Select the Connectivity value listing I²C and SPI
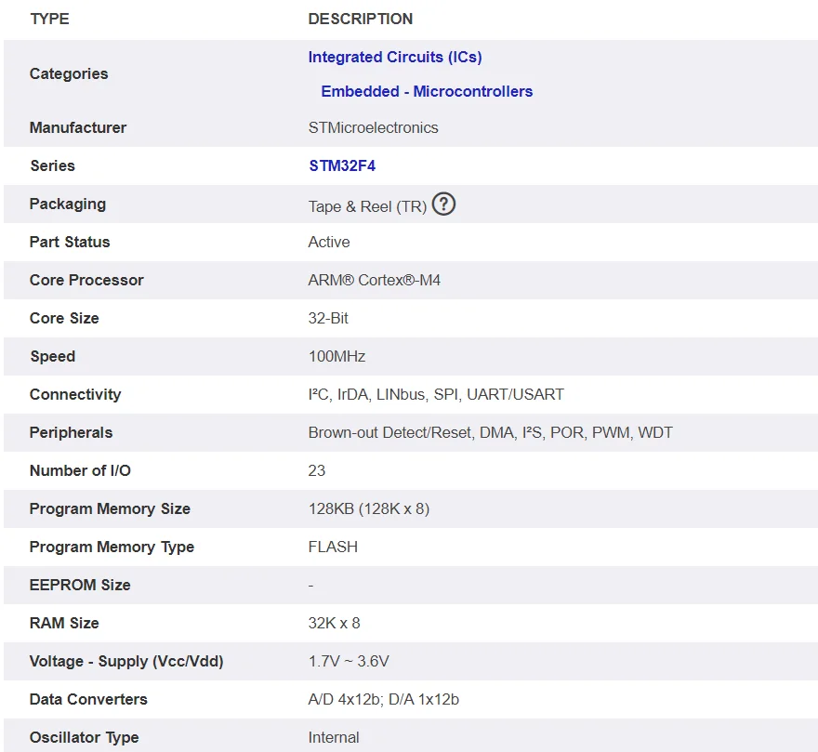Image resolution: width=818 pixels, height=752 pixels. click(x=436, y=395)
